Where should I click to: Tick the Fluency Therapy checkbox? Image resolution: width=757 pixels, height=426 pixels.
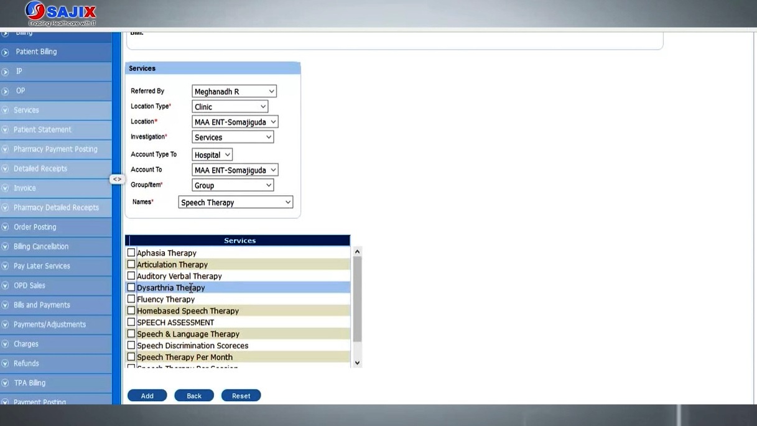[131, 299]
